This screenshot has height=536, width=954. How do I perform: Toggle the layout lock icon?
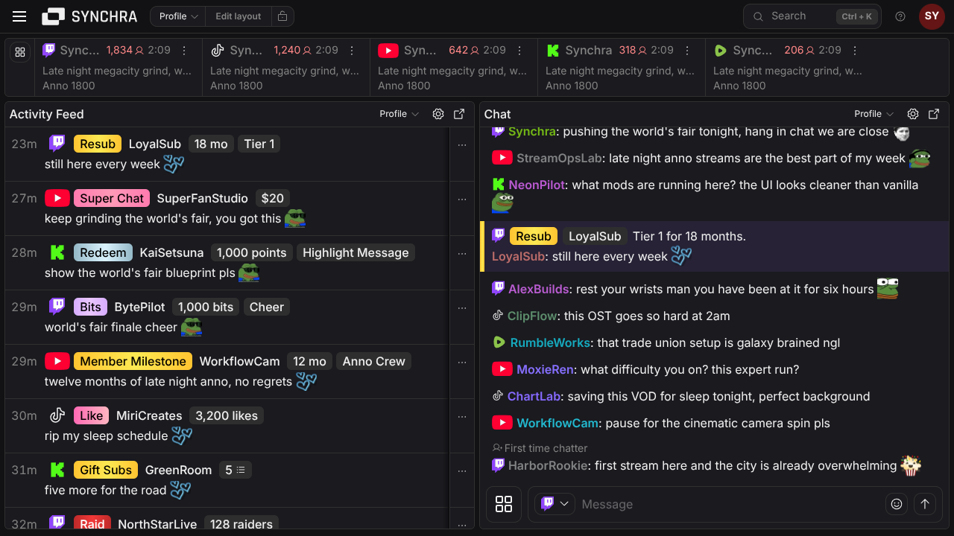[282, 16]
